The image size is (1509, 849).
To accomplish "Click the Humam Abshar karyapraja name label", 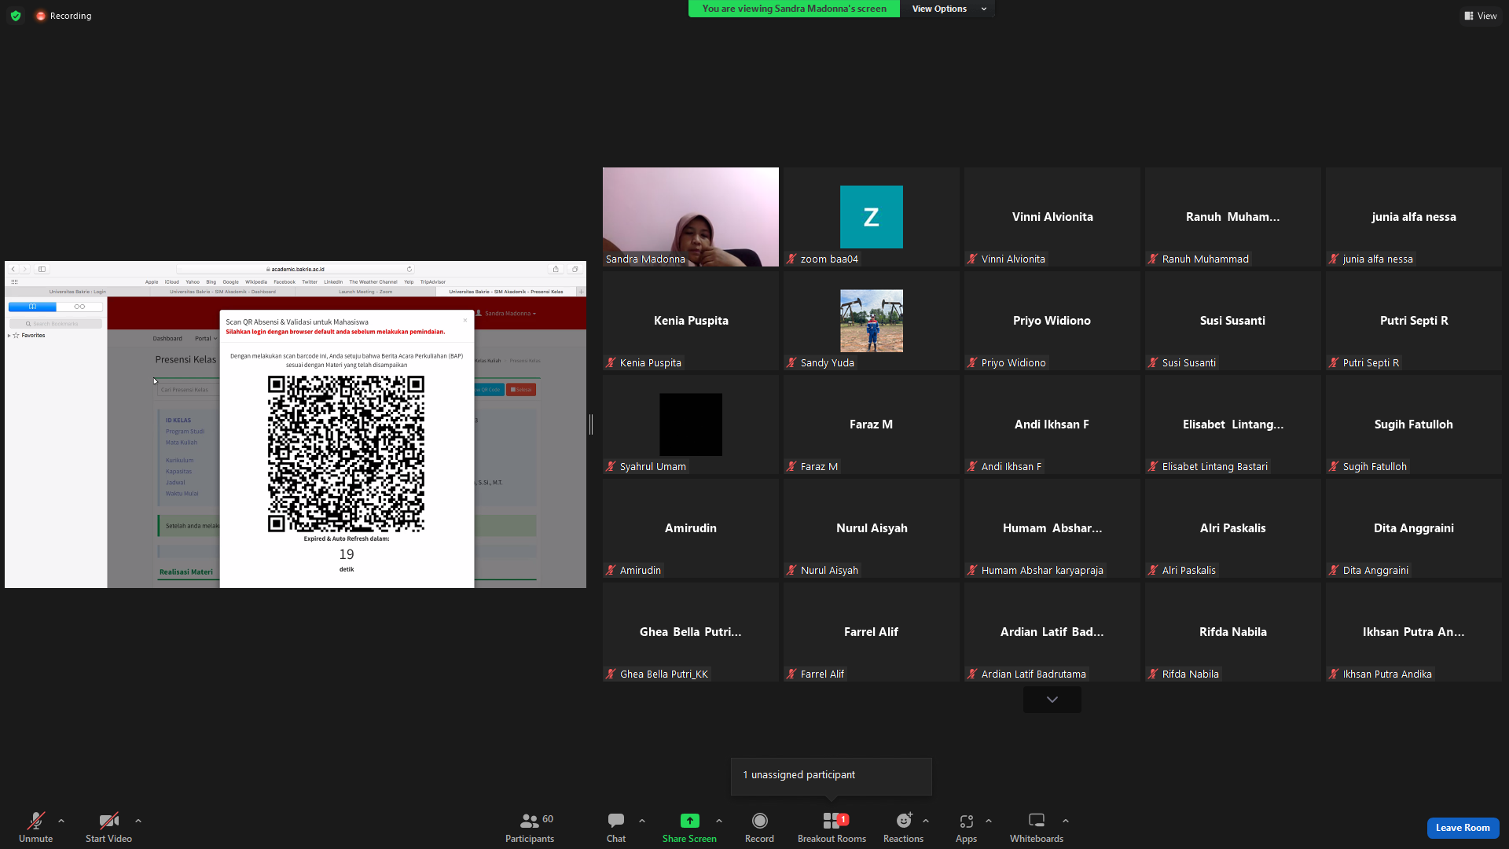I will [1042, 570].
